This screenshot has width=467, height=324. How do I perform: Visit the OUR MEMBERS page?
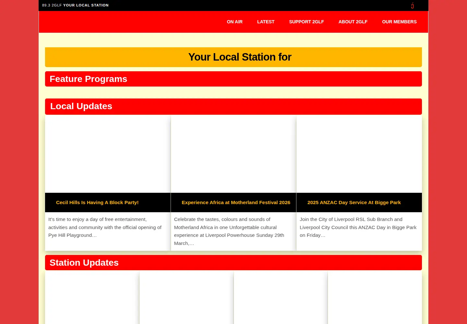[399, 22]
